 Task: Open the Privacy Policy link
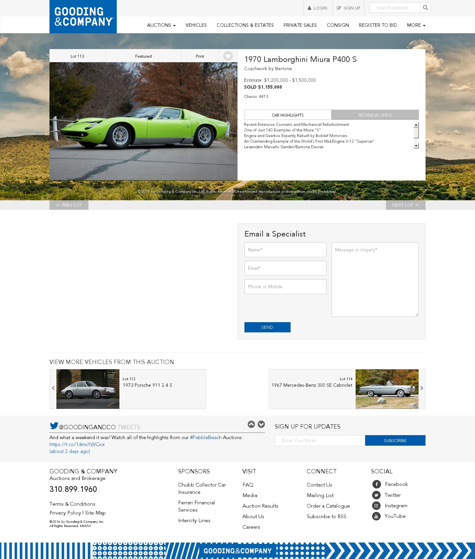click(x=65, y=513)
